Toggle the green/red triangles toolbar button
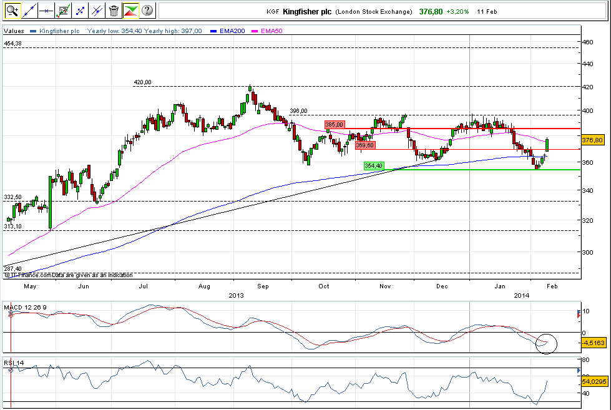Image resolution: width=611 pixels, height=410 pixels. [130, 11]
